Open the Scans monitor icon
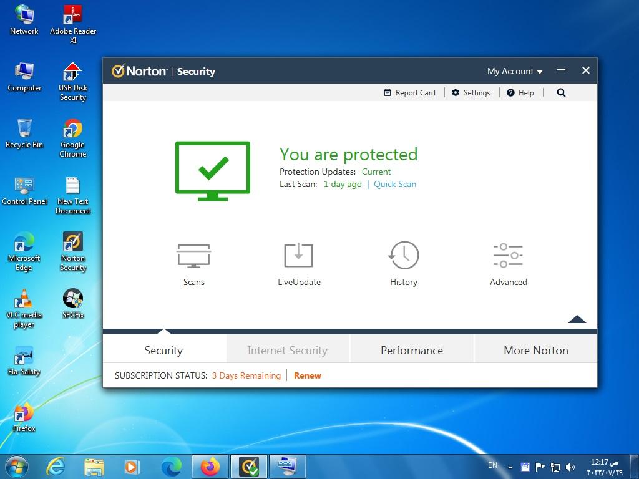The image size is (639, 479). click(193, 256)
